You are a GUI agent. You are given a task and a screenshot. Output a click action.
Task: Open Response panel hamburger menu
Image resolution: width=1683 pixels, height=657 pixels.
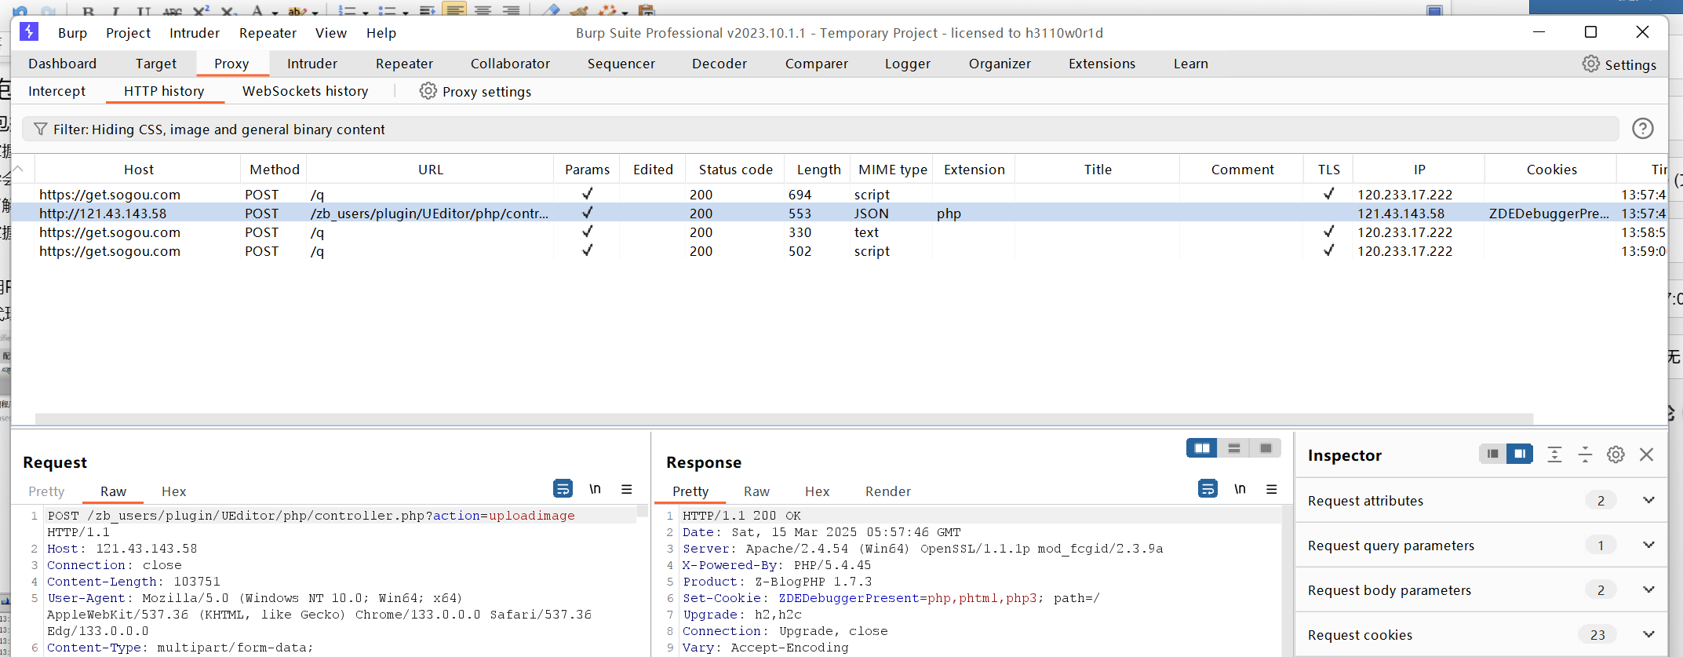pyautogui.click(x=1272, y=489)
